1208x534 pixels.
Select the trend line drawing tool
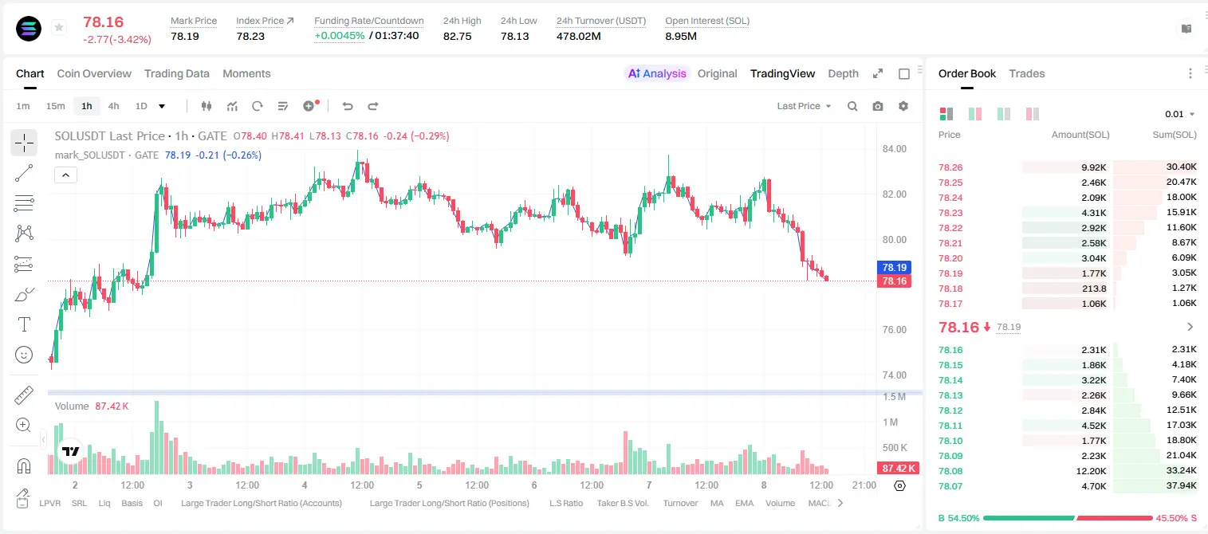tap(24, 173)
